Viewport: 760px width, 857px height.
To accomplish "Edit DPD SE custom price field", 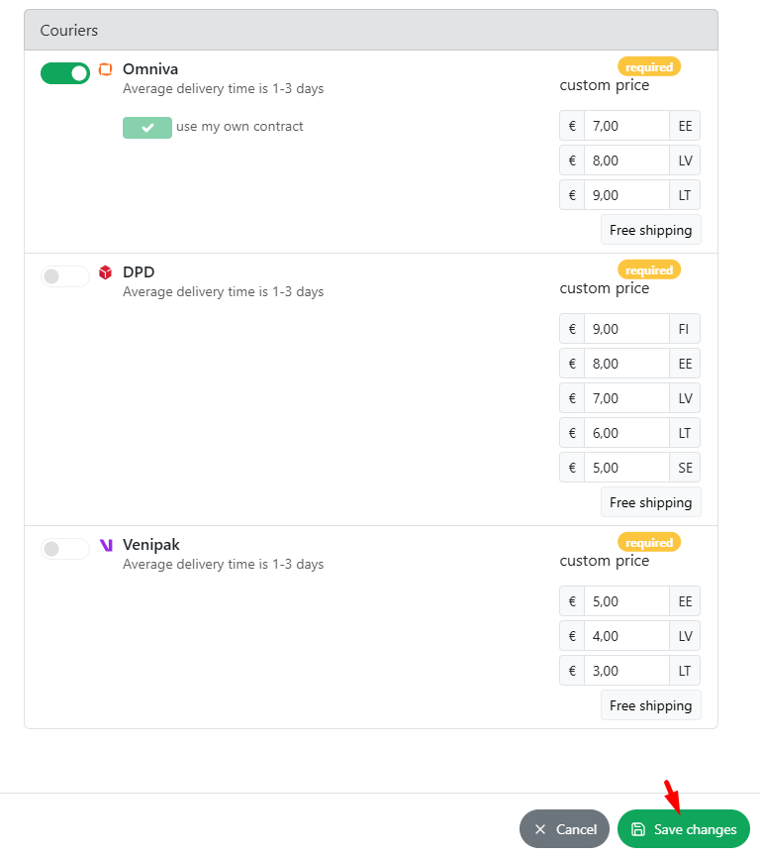I will click(626, 468).
